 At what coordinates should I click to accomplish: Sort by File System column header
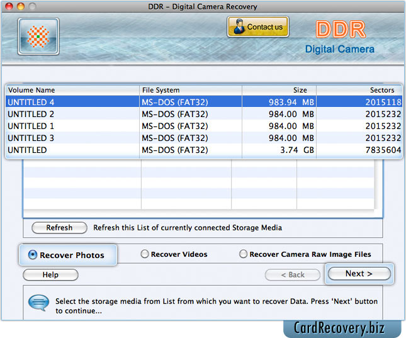(191, 90)
